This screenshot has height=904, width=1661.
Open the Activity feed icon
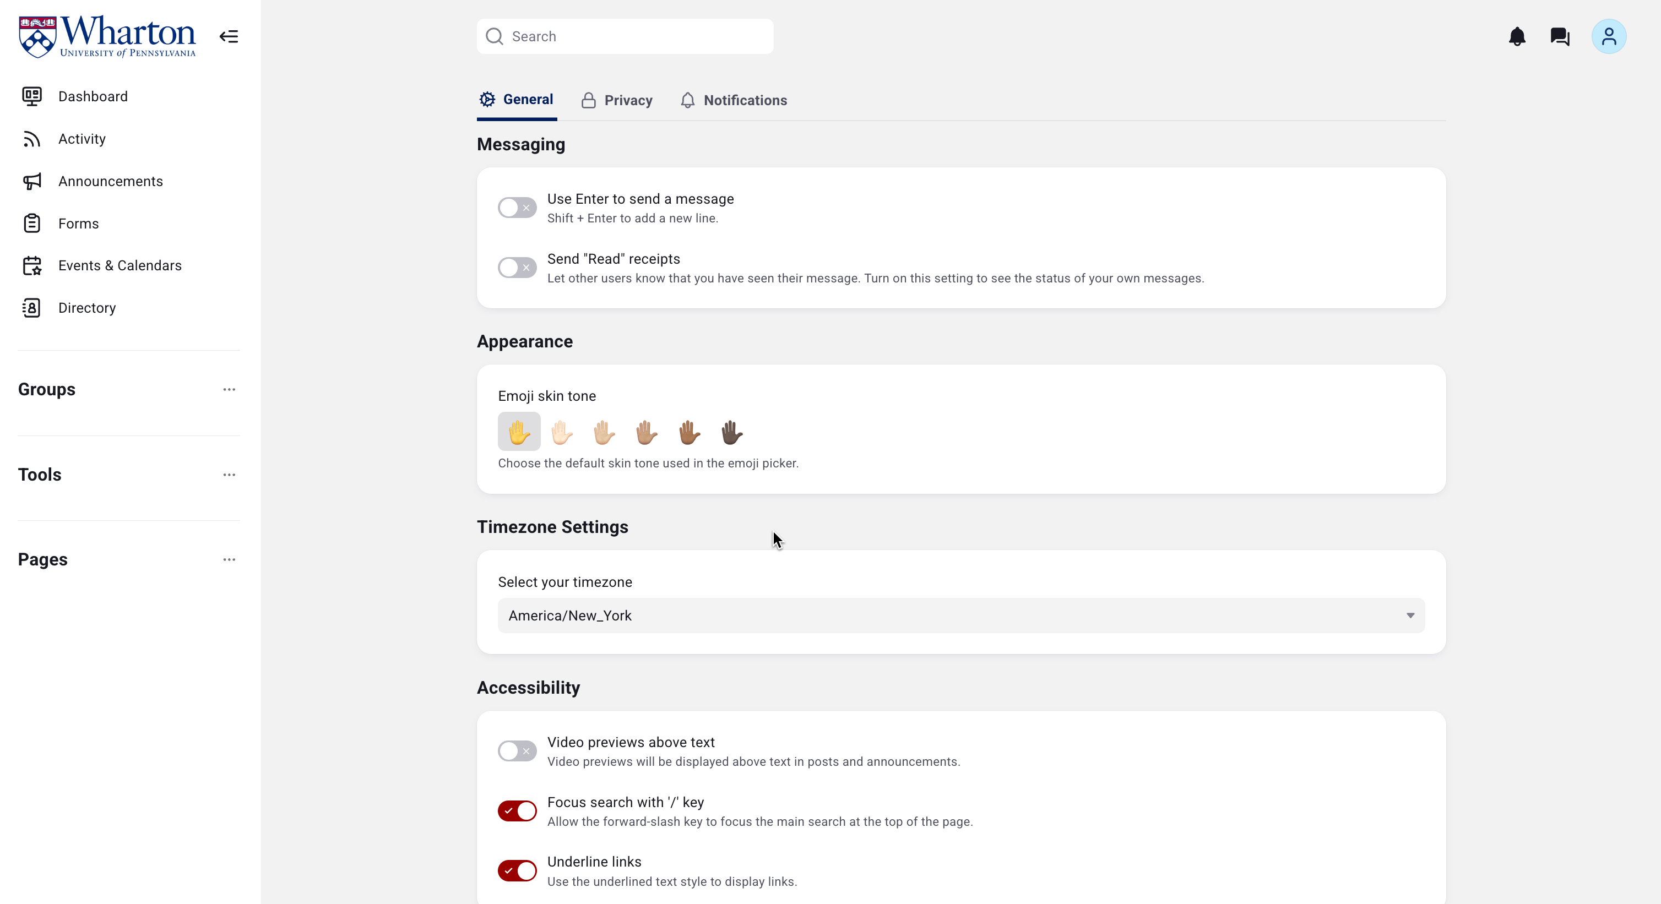click(x=31, y=139)
